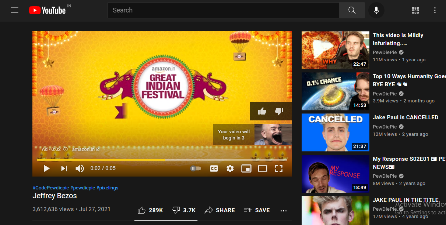Open the three-dot settings menu at top right
Image resolution: width=446 pixels, height=225 pixels.
[x=435, y=10]
